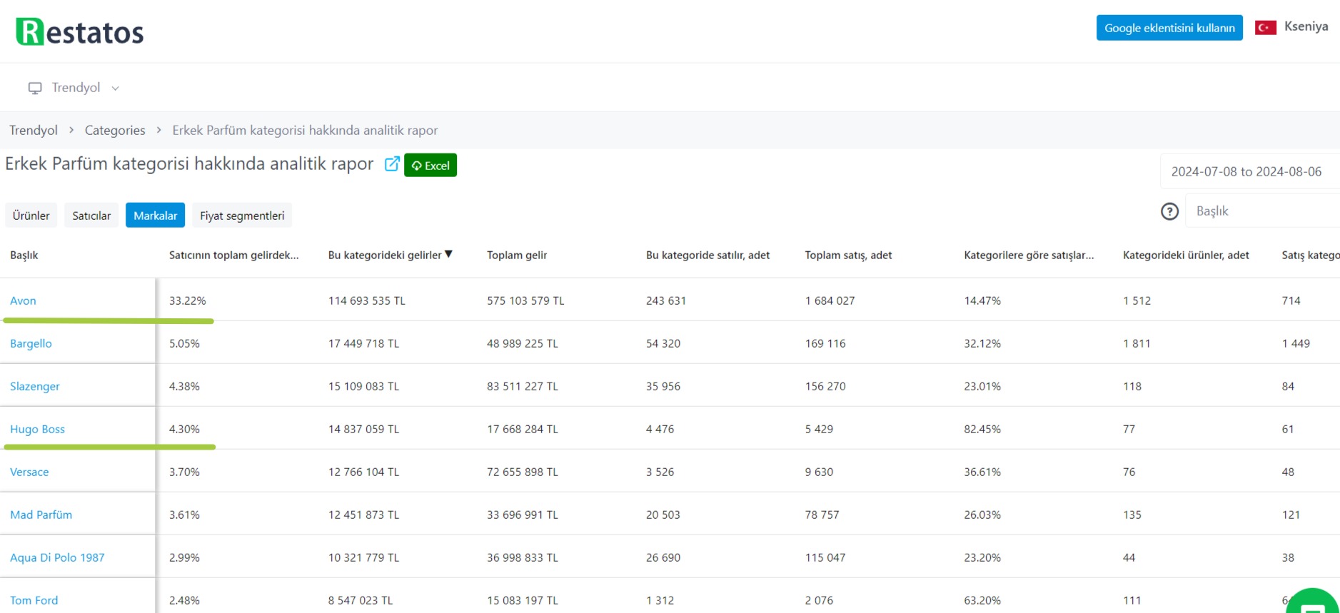Open the Fiyat segmentleri tab
Viewport: 1340px width, 613px height.
point(242,216)
